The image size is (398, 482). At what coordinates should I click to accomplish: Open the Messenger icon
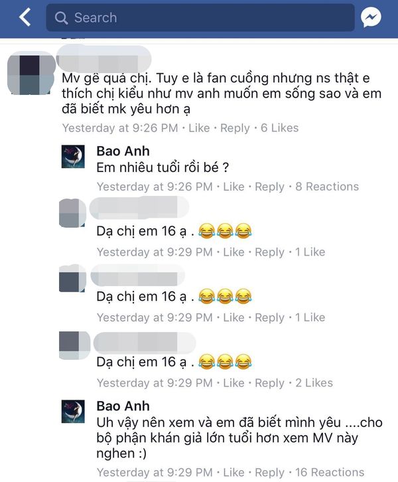371,17
